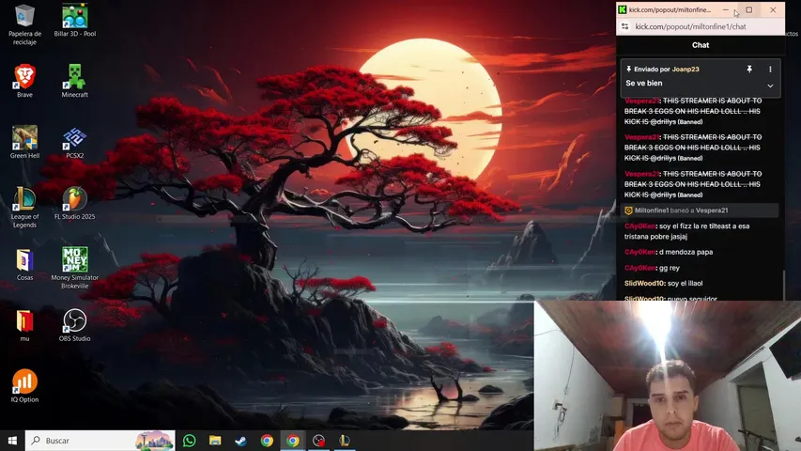Open first Chrome icon in taskbar
The image size is (801, 451).
267,441
